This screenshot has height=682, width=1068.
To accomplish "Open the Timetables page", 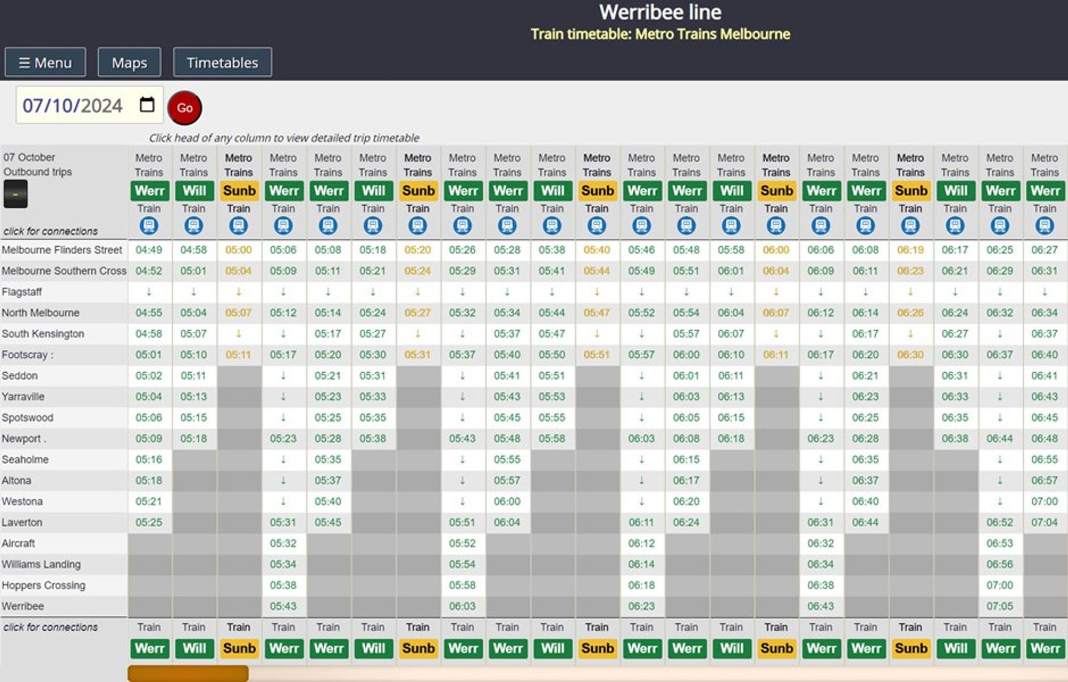I will 222,62.
